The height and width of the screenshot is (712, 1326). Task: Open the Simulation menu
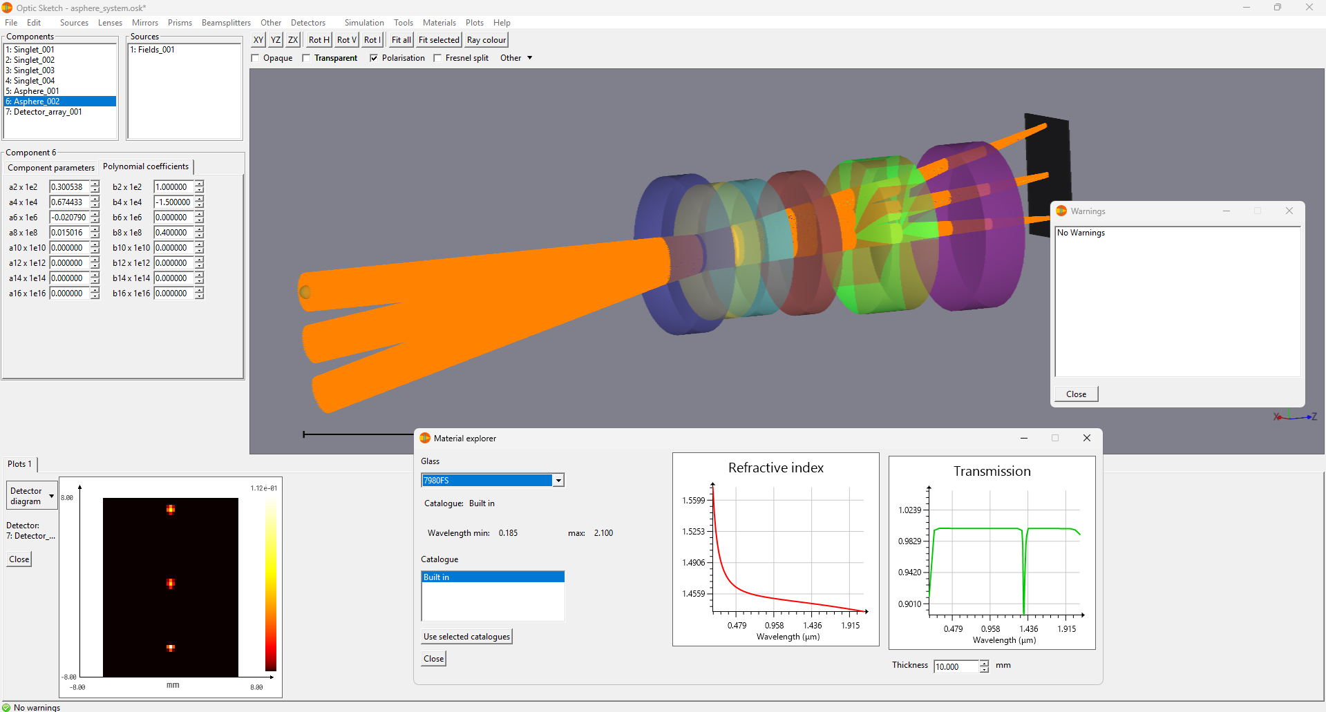[x=364, y=23]
